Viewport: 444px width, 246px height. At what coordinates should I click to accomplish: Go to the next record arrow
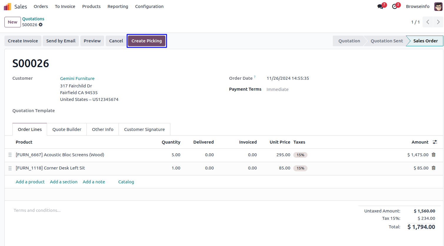tap(438, 22)
